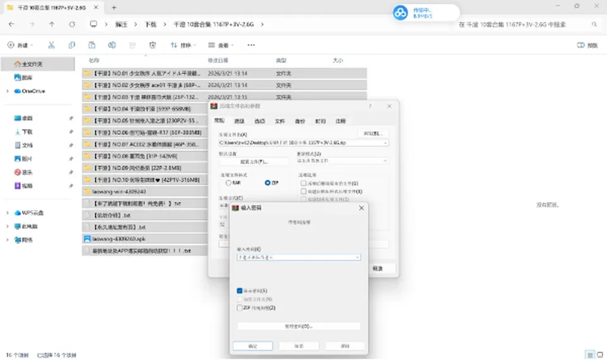The width and height of the screenshot is (607, 360).
Task: Click the Profiles button in archive dialog
Action: pyautogui.click(x=254, y=162)
